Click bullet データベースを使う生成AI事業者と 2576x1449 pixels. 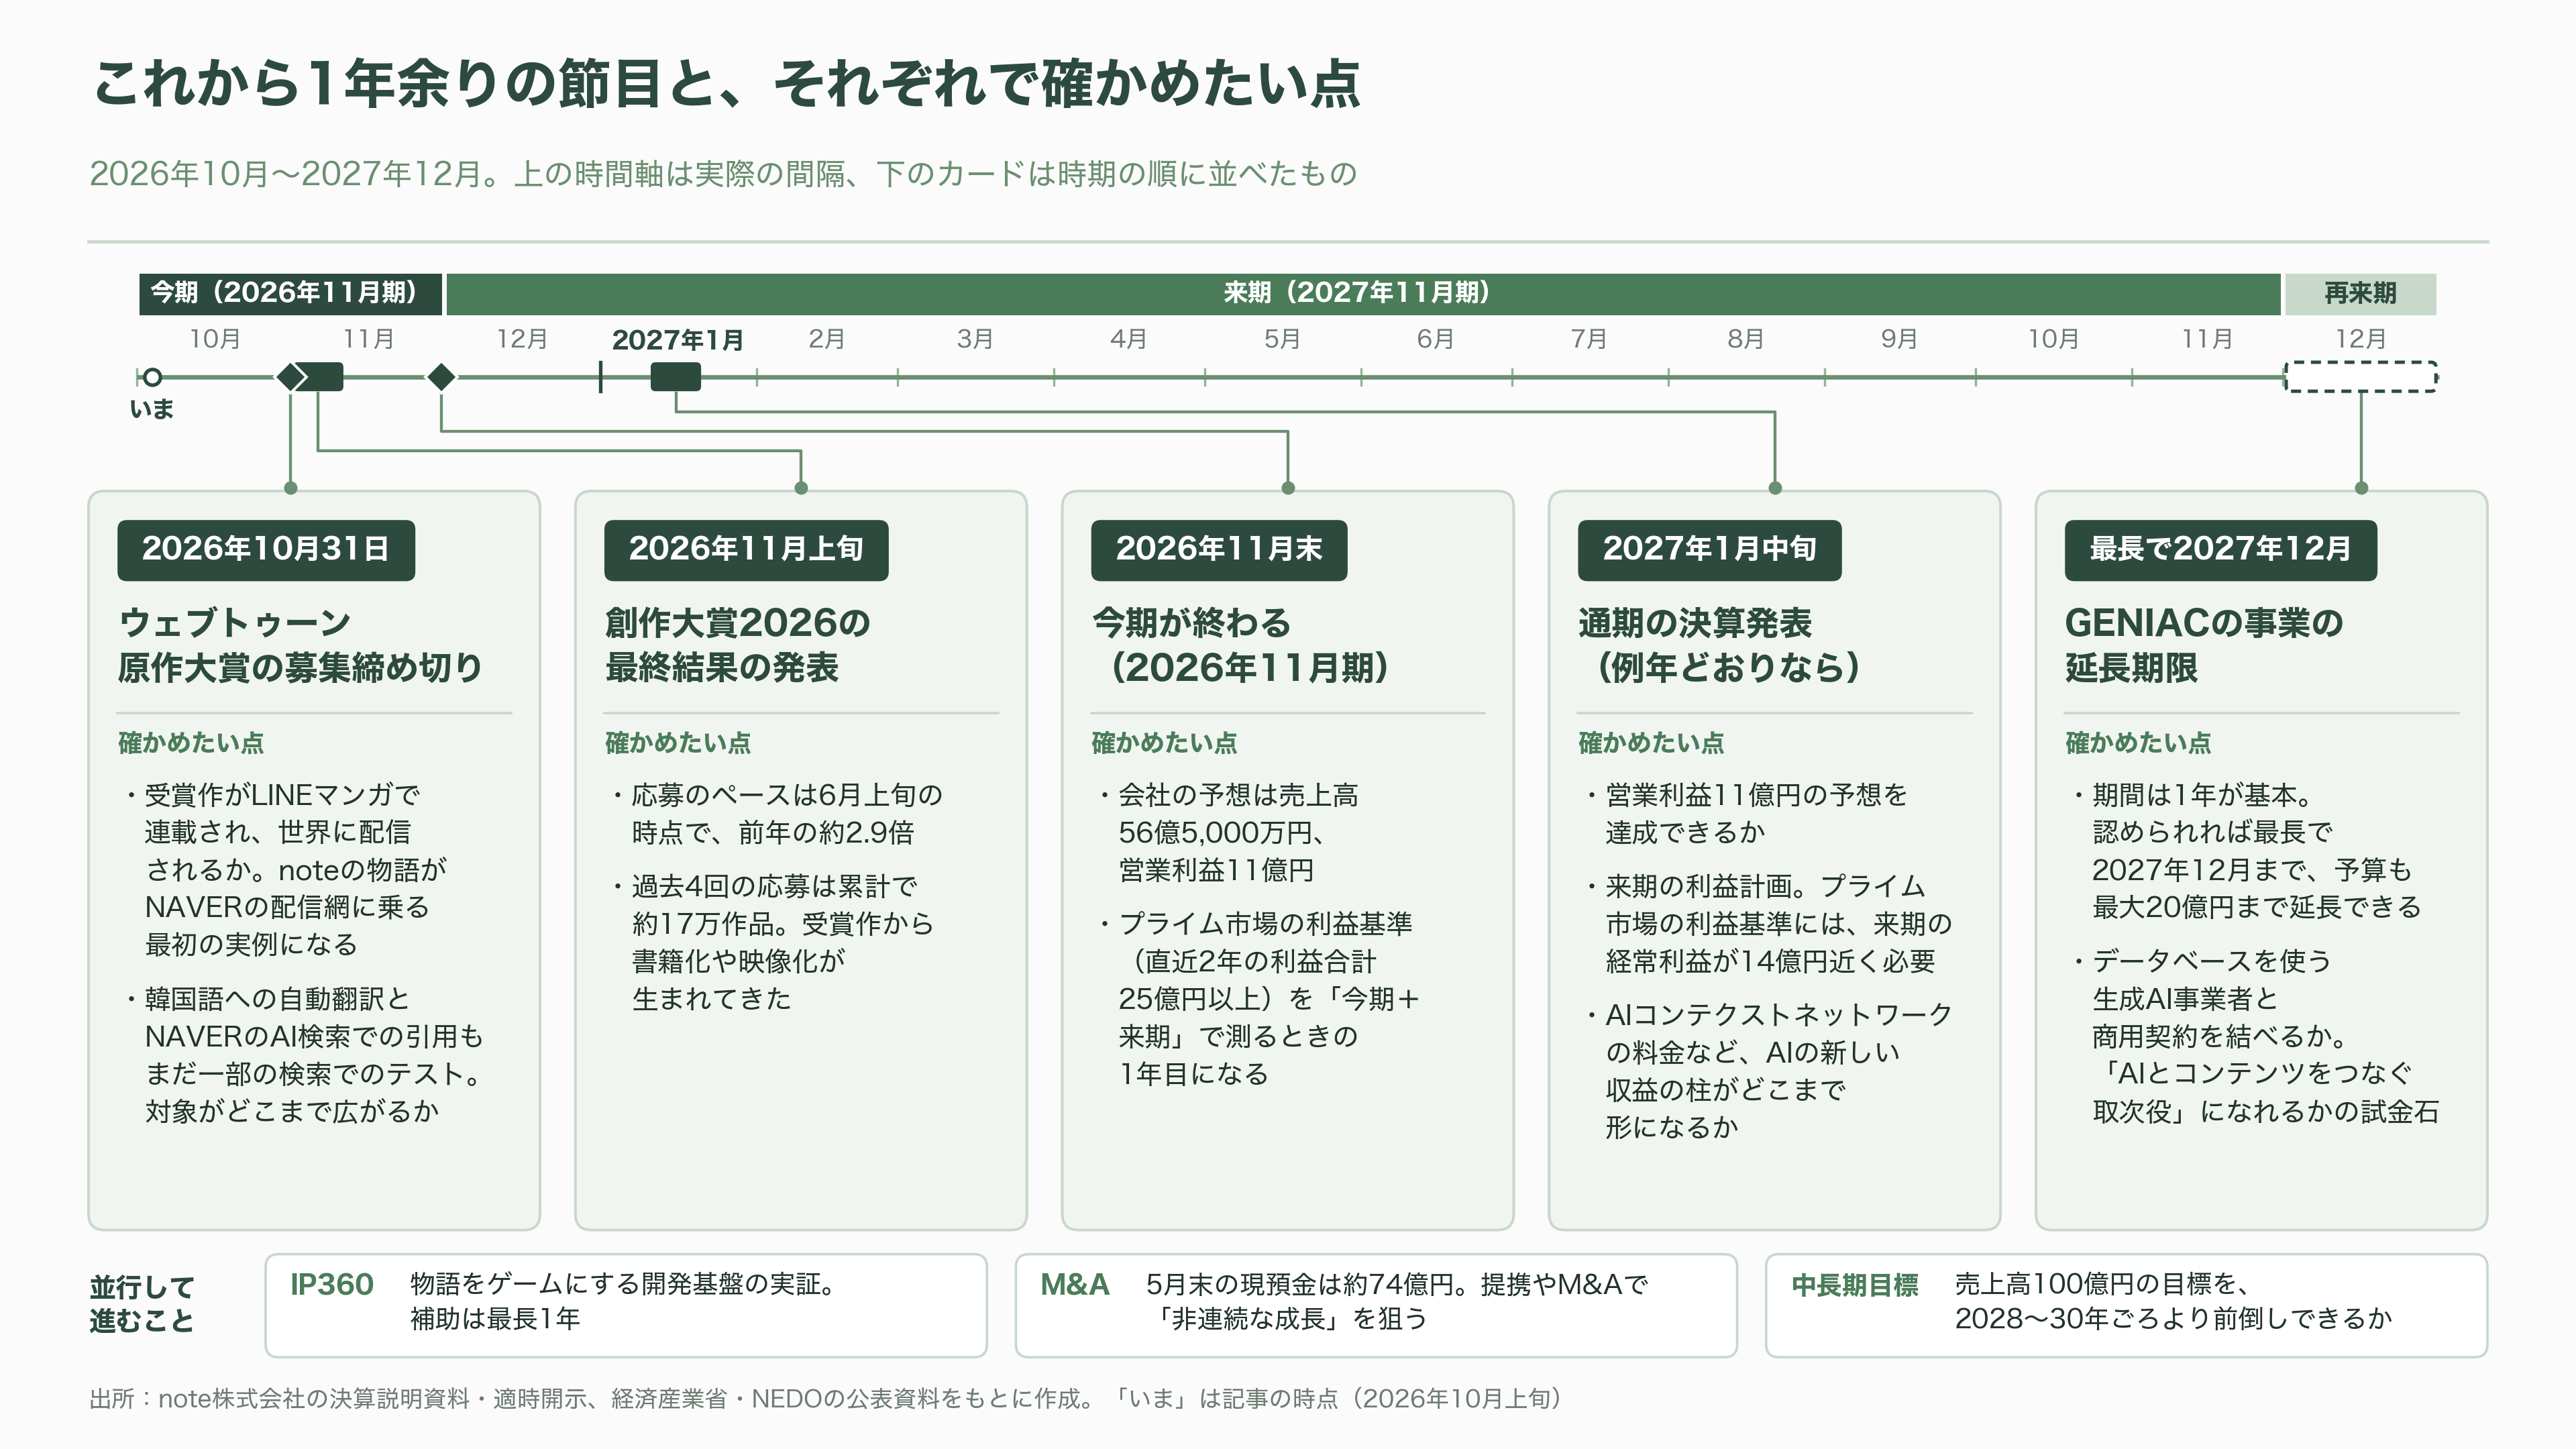pos(2256,1036)
